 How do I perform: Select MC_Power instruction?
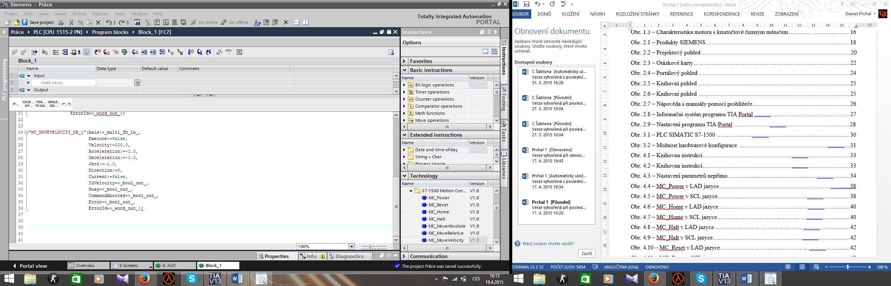[x=439, y=198]
